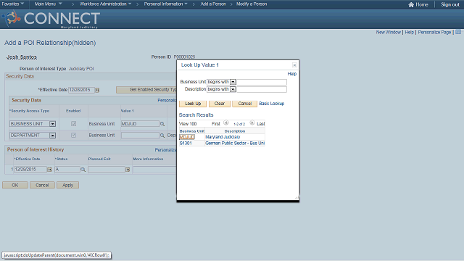Viewport: 464px width, 261px height.
Task: Open calendar icon for Planned Exit field
Action: (x=128, y=169)
